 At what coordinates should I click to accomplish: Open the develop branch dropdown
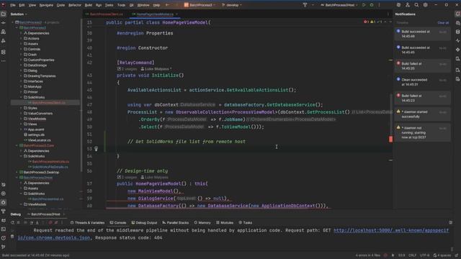click(232, 5)
